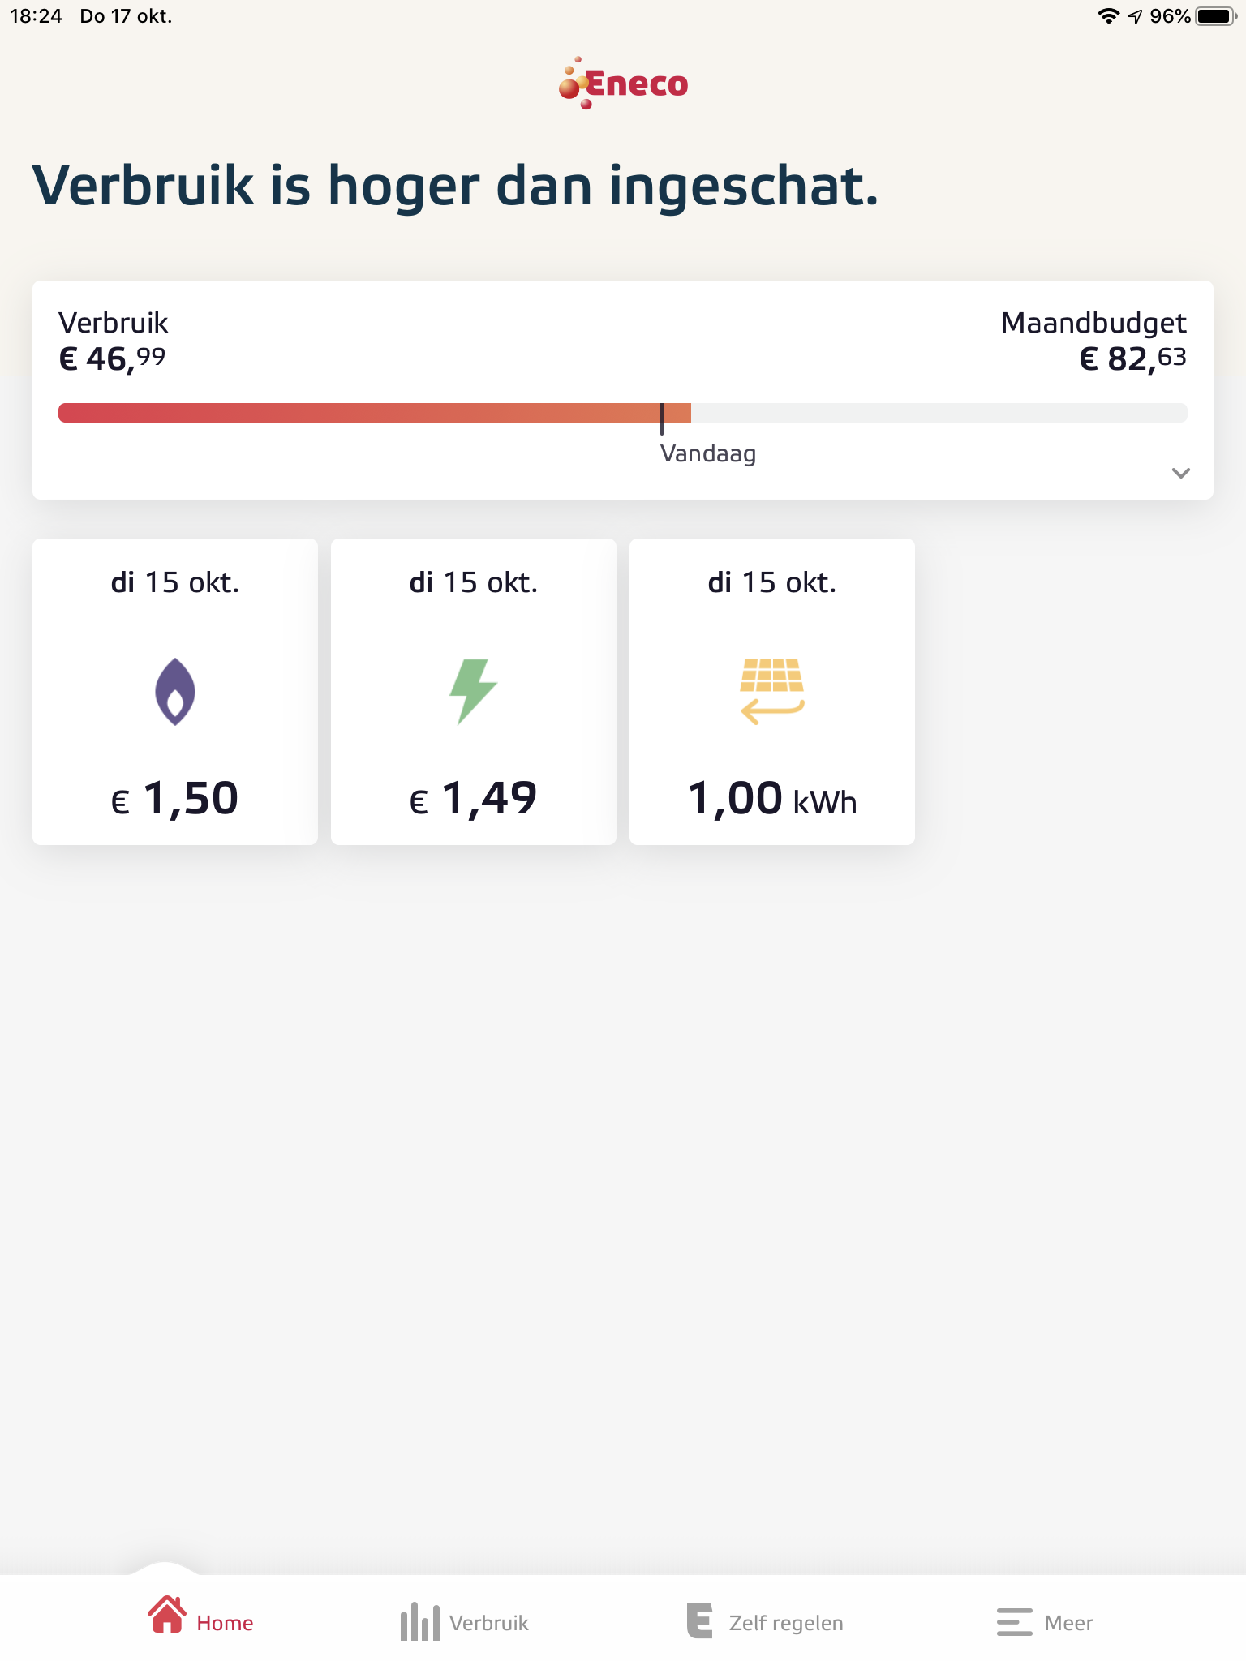The width and height of the screenshot is (1246, 1661).
Task: Tap the Home house icon
Action: pyautogui.click(x=167, y=1615)
